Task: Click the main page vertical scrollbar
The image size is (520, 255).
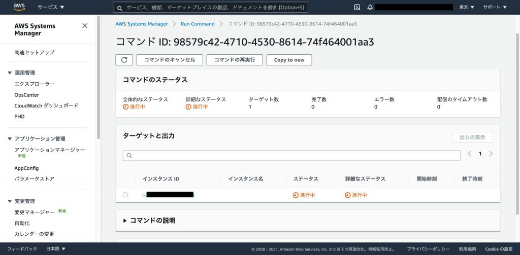Action: (x=517, y=124)
